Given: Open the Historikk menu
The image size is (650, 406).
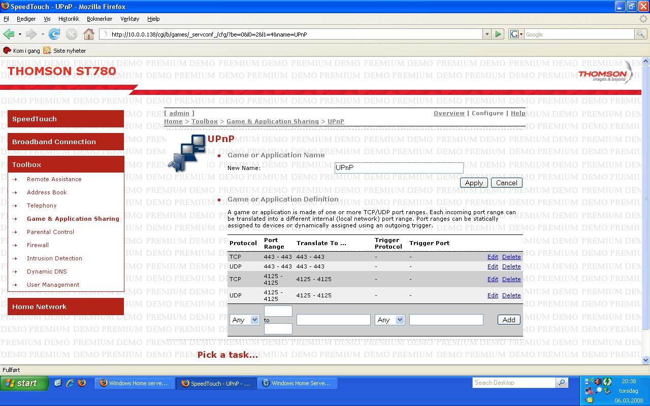Looking at the screenshot, I should tap(69, 19).
